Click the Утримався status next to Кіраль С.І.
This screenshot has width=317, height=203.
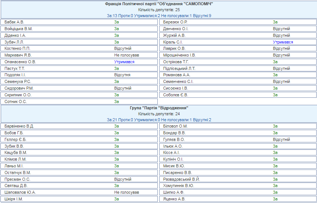pyautogui.click(x=283, y=42)
